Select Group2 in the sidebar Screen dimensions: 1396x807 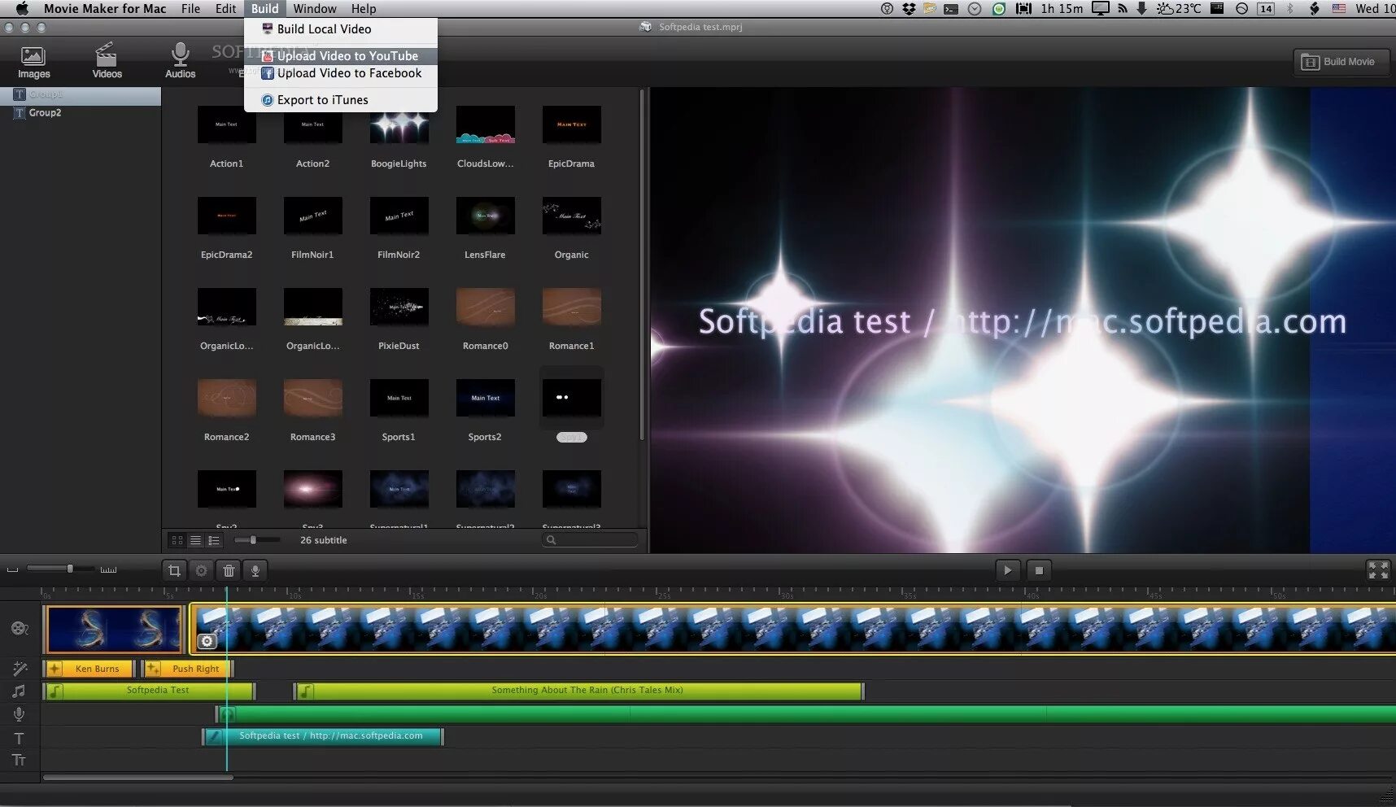(x=81, y=113)
